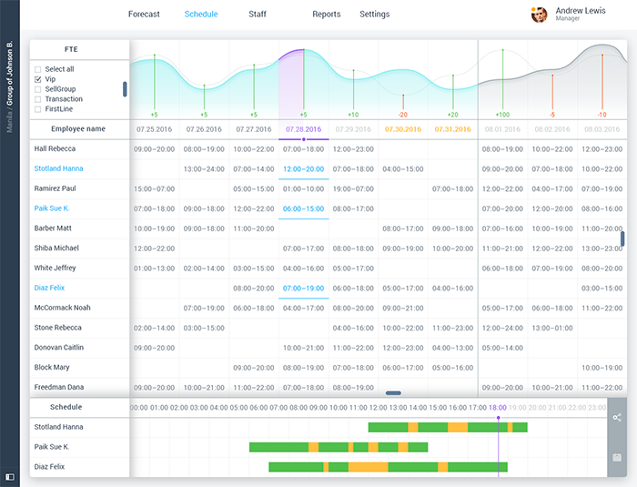
Task: Uncheck the Vip checkbox
Action: (37, 79)
